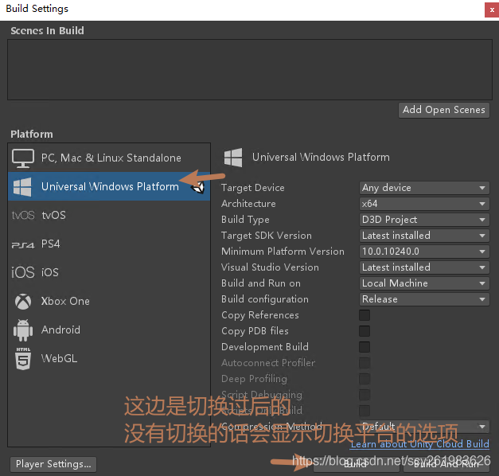Select the tvOS platform row label

click(x=53, y=215)
